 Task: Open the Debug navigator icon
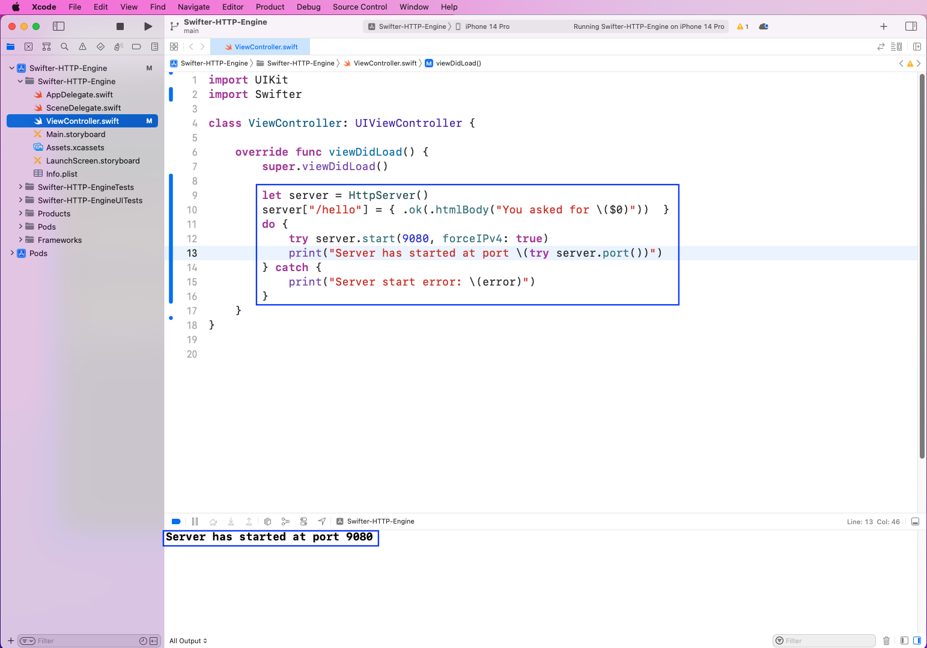coord(118,47)
